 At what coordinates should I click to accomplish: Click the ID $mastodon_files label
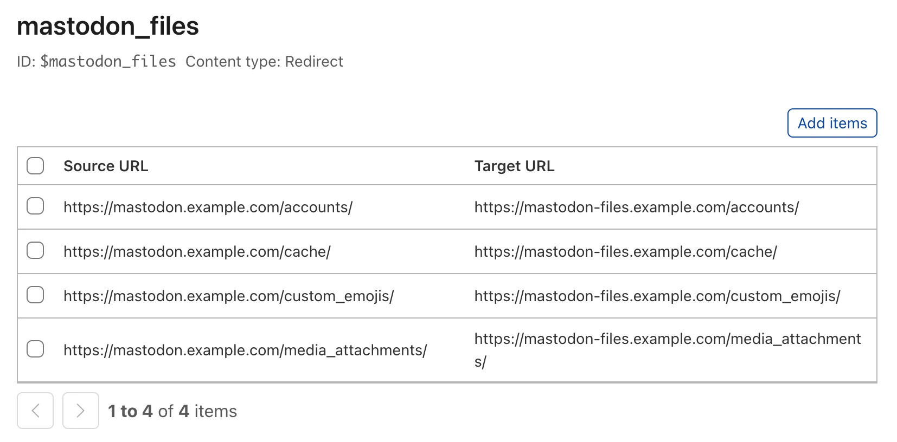(95, 61)
